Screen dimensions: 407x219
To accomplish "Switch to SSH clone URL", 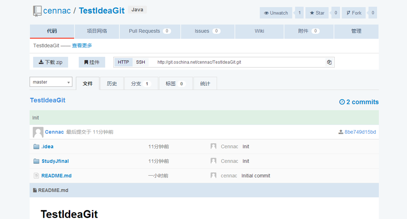I will click(140, 62).
